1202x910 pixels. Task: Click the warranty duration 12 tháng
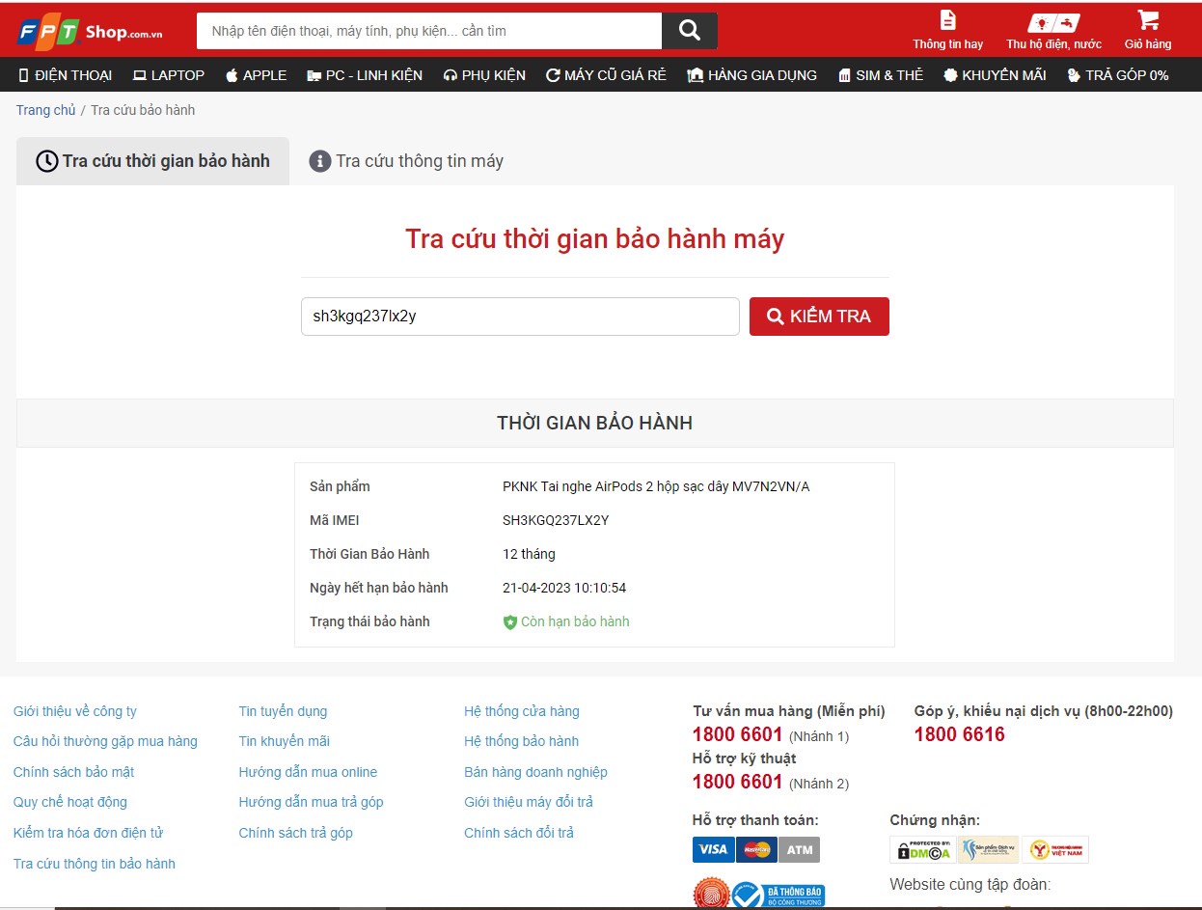pos(529,554)
